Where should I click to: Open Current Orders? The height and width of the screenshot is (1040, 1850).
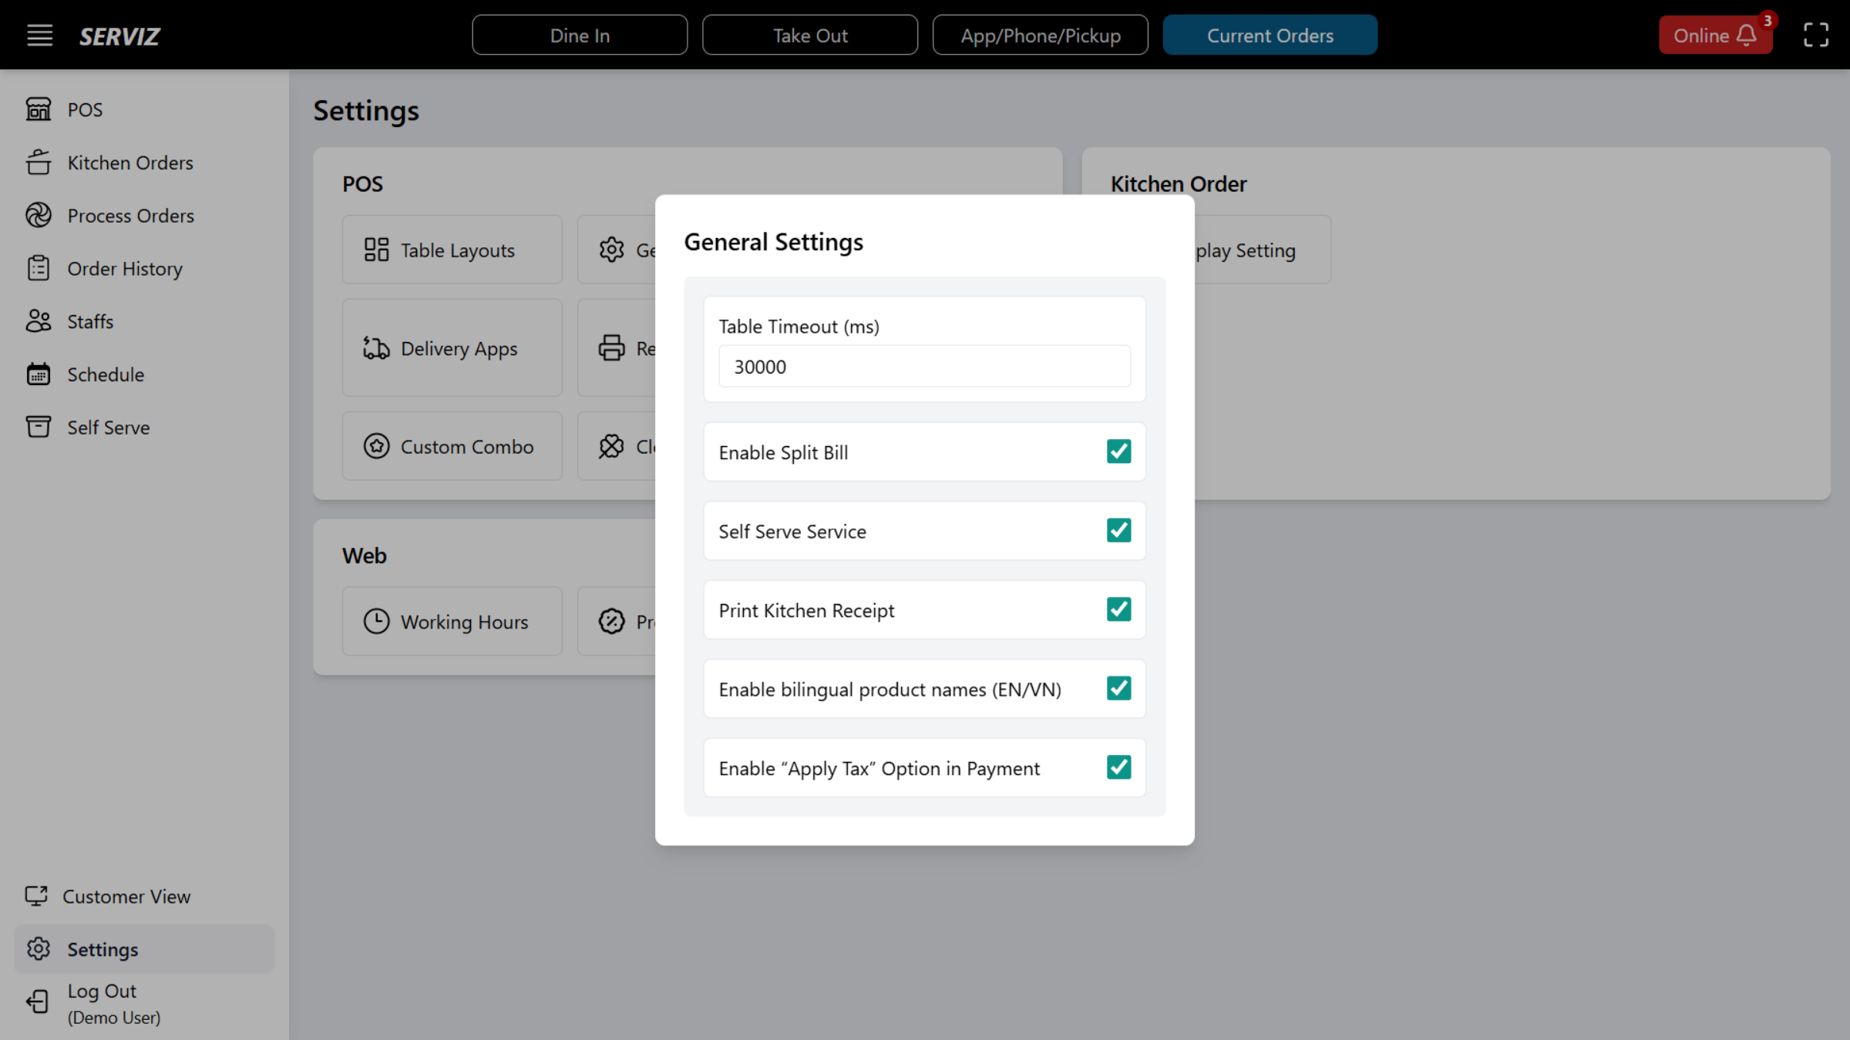point(1270,35)
